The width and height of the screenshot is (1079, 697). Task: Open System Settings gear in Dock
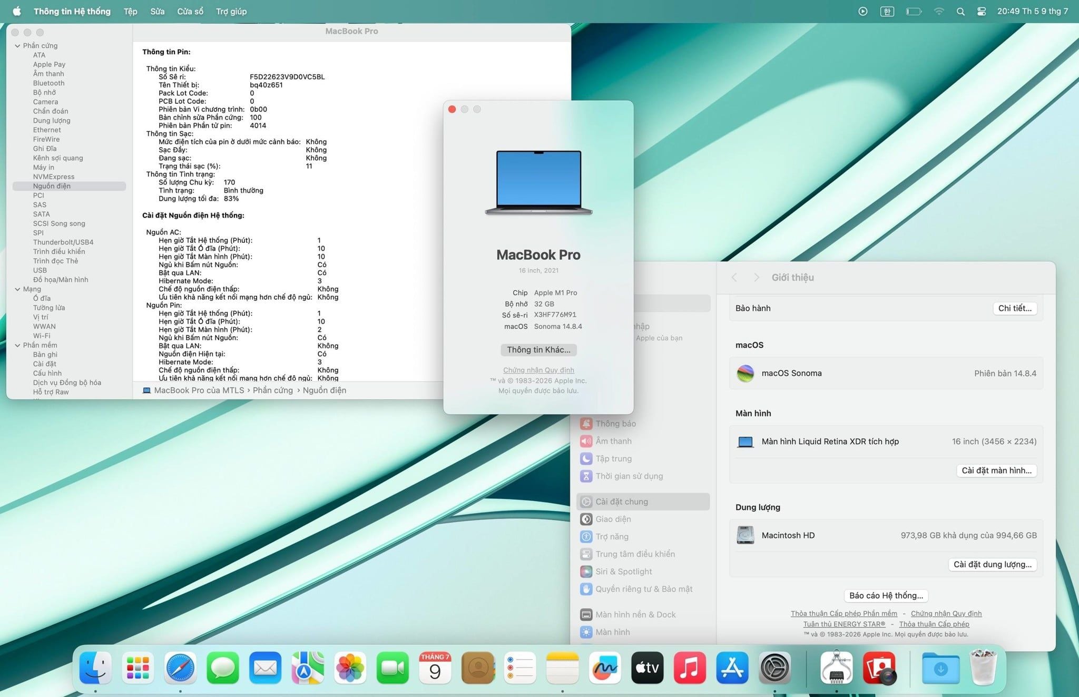(774, 667)
